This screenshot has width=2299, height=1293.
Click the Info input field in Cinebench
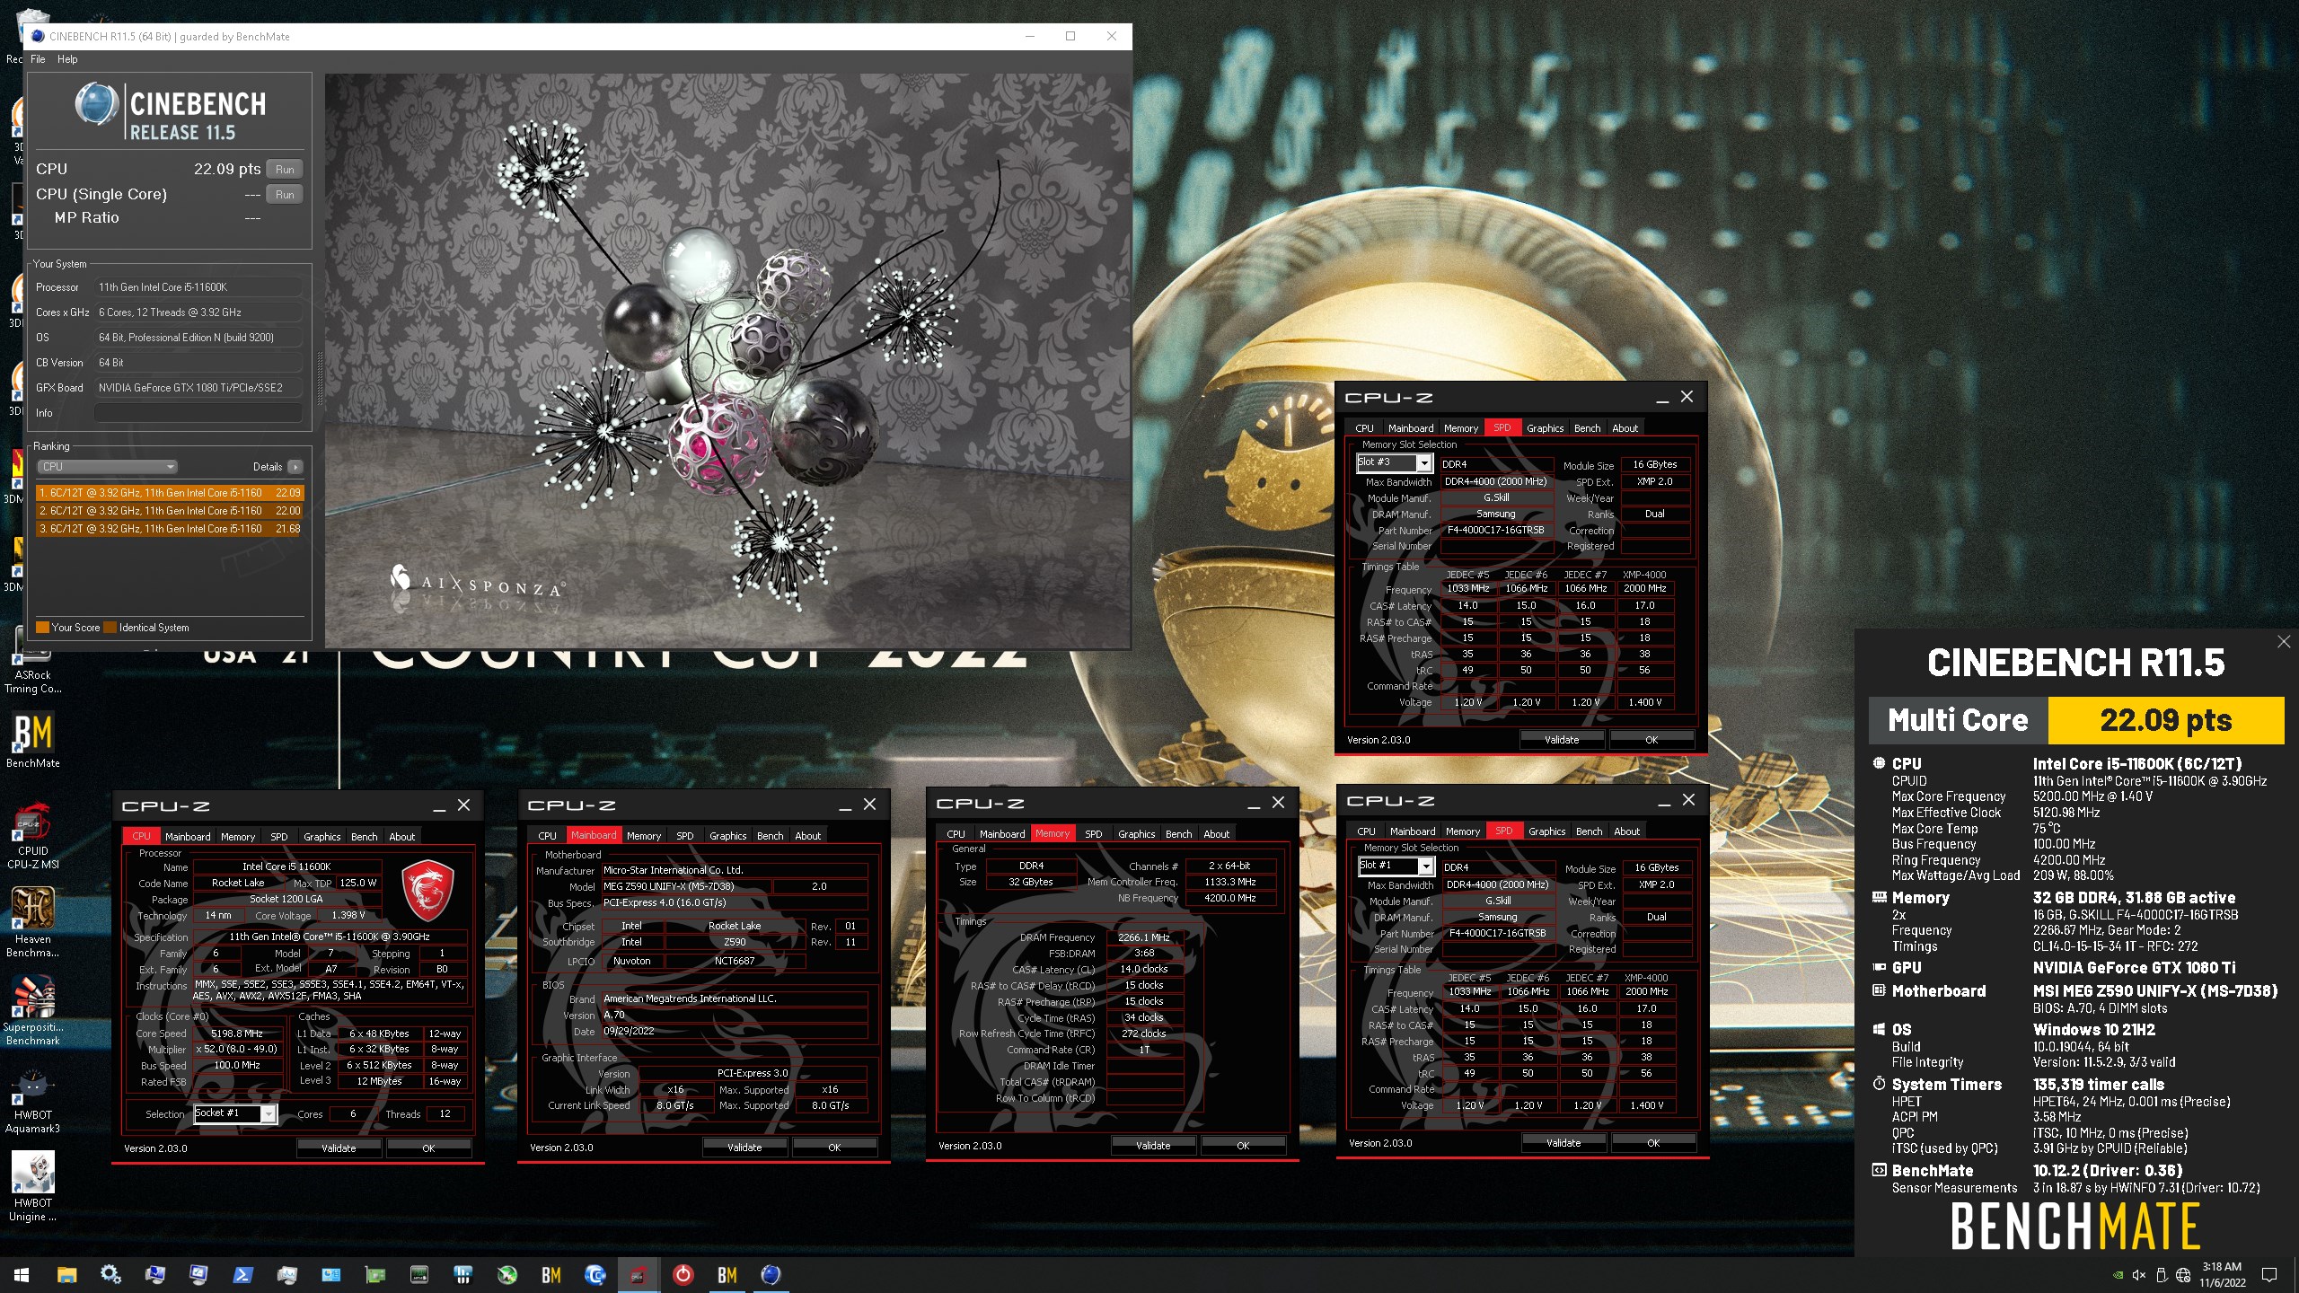198,413
